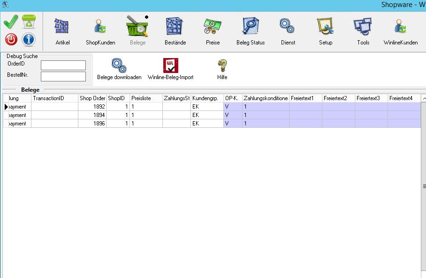Select shop order cell 1894
Screen dimensions: 426x278
click(x=92, y=115)
